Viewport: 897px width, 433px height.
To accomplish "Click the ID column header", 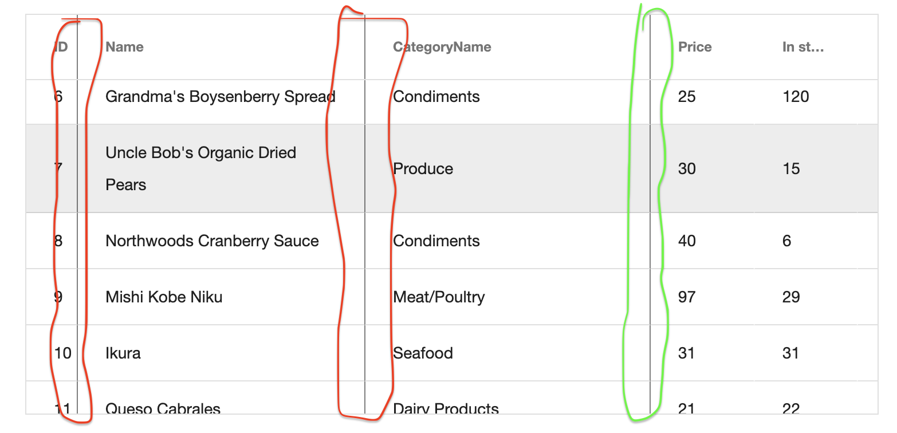I will point(61,47).
